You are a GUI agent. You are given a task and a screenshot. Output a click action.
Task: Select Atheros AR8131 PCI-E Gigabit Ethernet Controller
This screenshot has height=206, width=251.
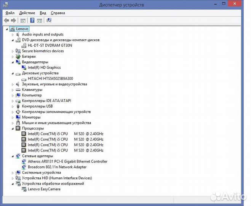pyautogui.click(x=67, y=161)
